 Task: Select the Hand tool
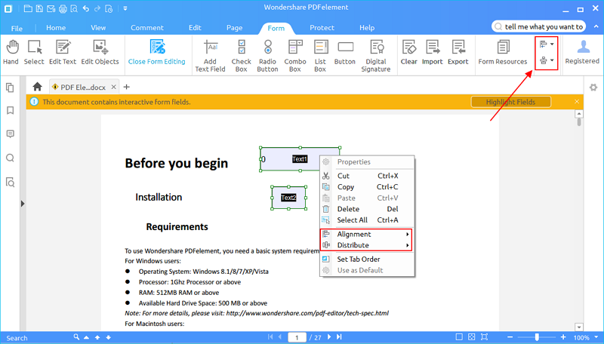coord(11,52)
